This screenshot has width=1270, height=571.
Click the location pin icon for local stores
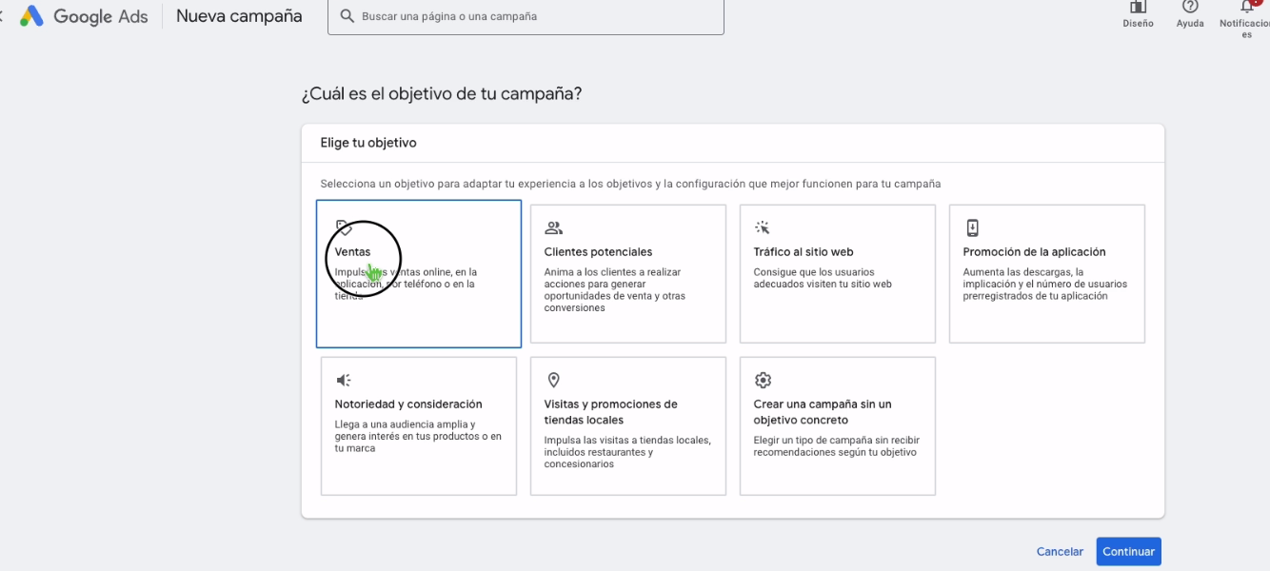tap(553, 380)
